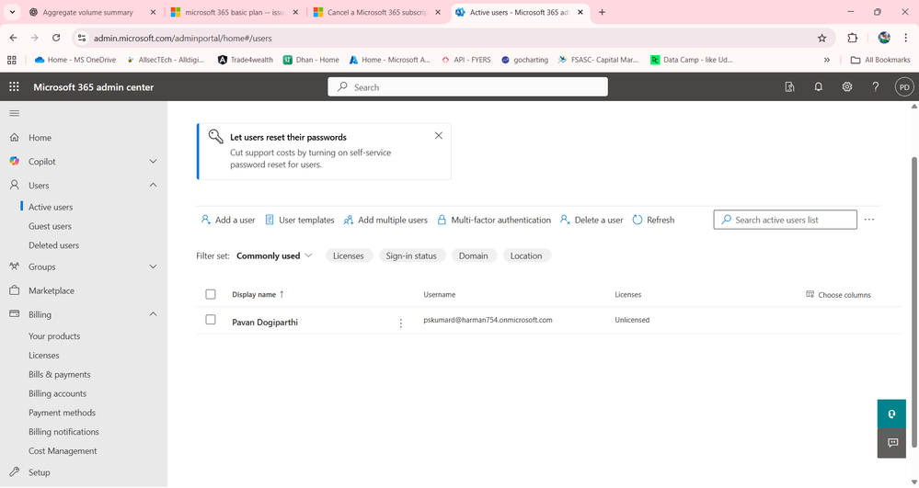Image resolution: width=919 pixels, height=488 pixels.
Task: Open the feedback chat button
Action: pos(891,443)
